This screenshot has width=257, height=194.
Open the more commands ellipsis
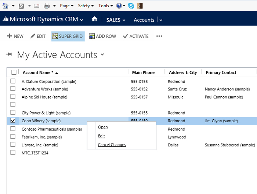(159, 36)
